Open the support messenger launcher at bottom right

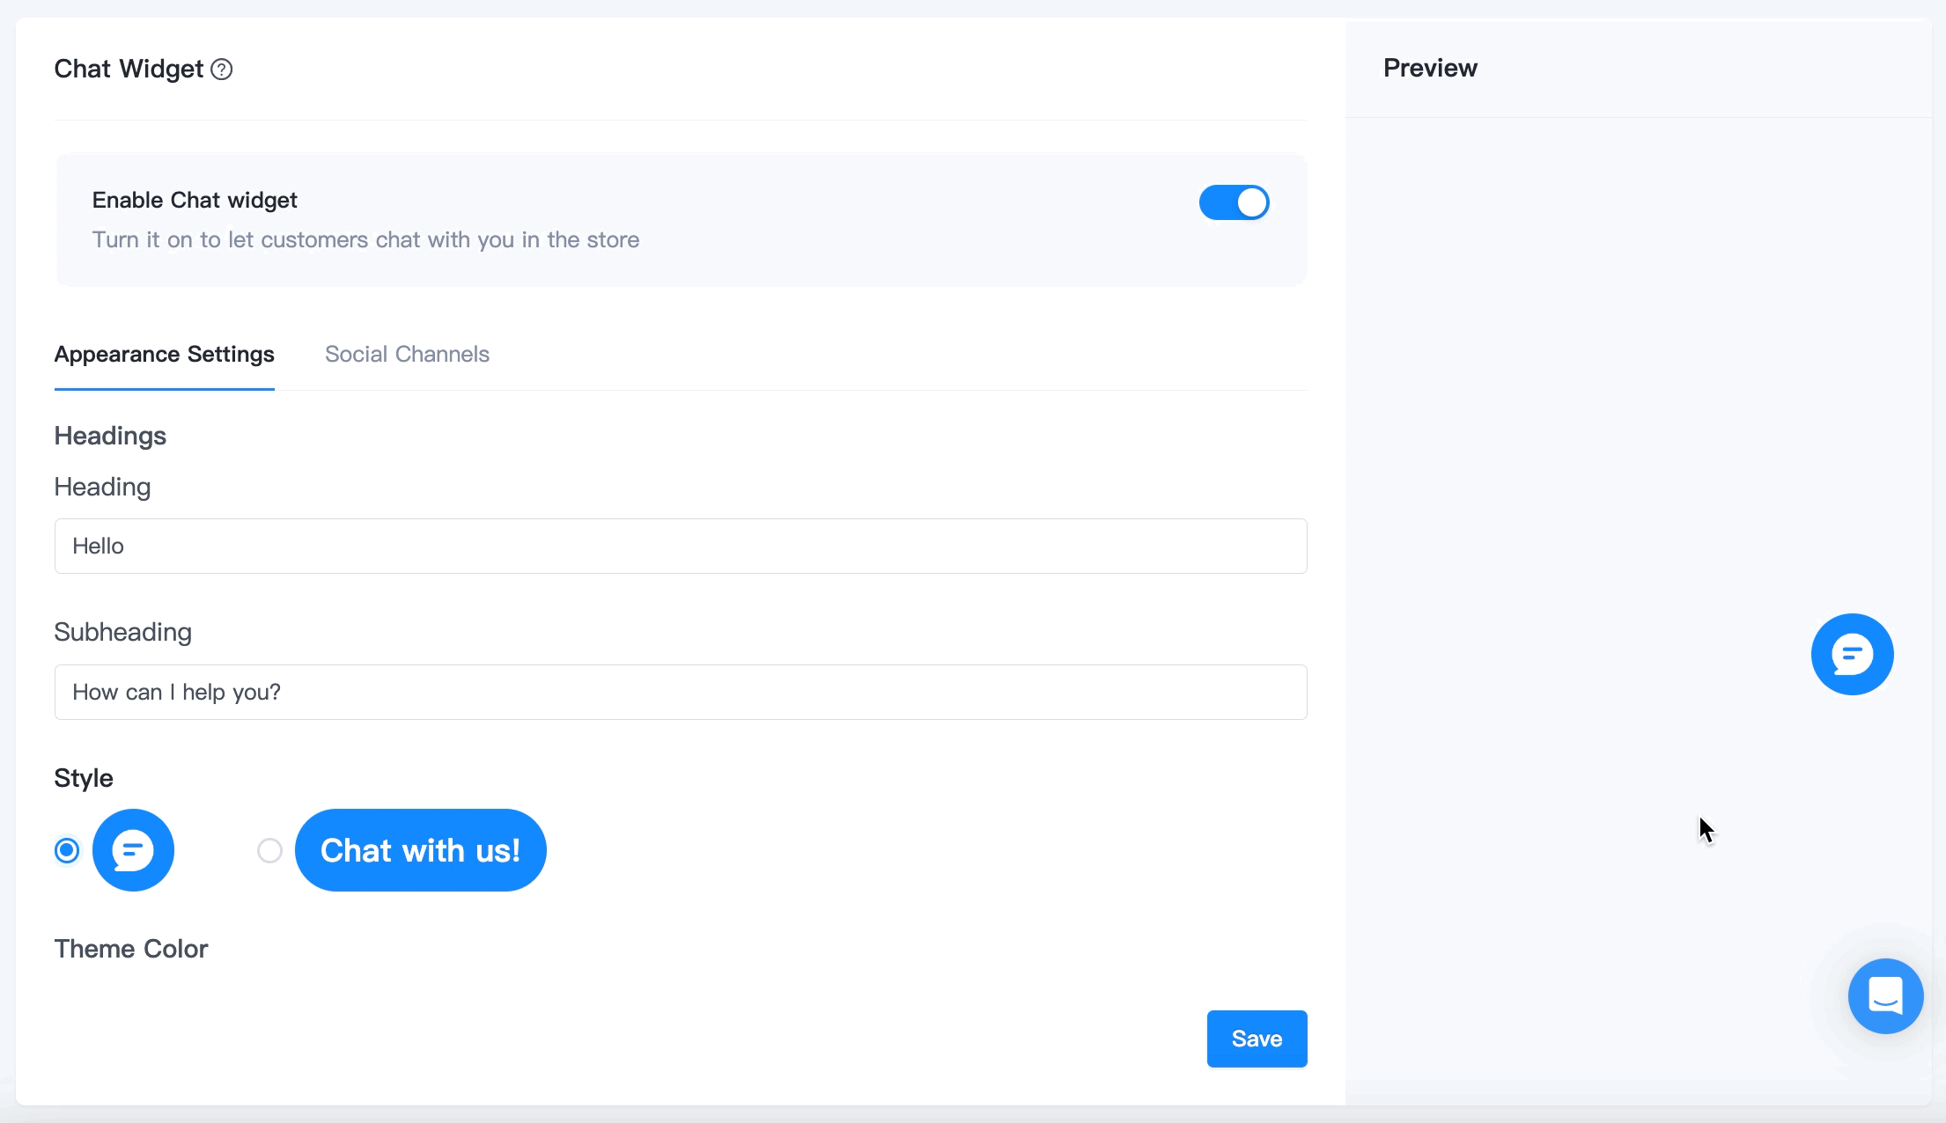click(1884, 996)
